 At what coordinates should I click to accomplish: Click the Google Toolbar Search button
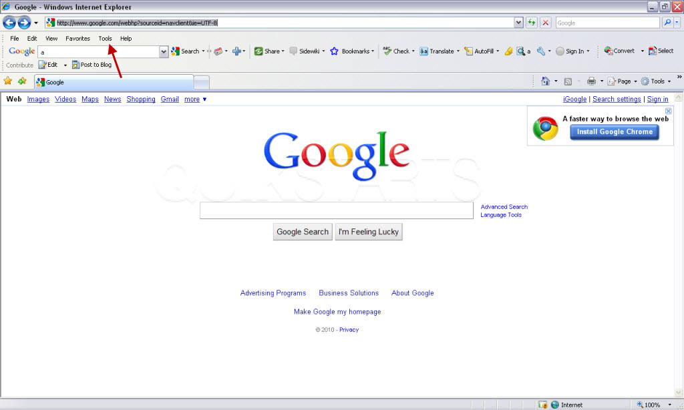[186, 51]
